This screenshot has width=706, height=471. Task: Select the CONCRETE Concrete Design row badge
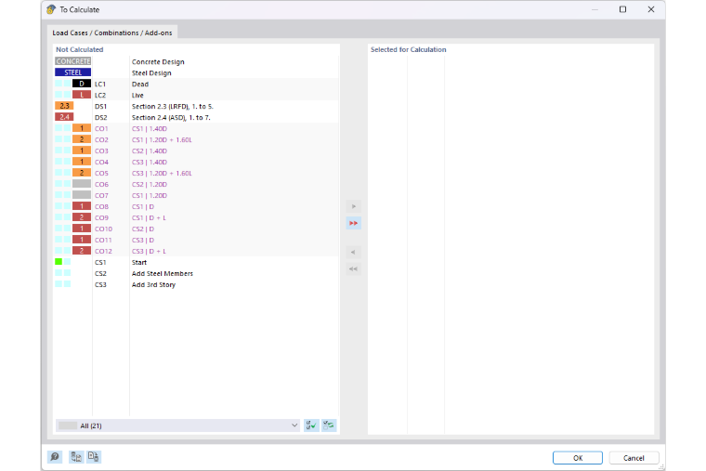(x=73, y=61)
